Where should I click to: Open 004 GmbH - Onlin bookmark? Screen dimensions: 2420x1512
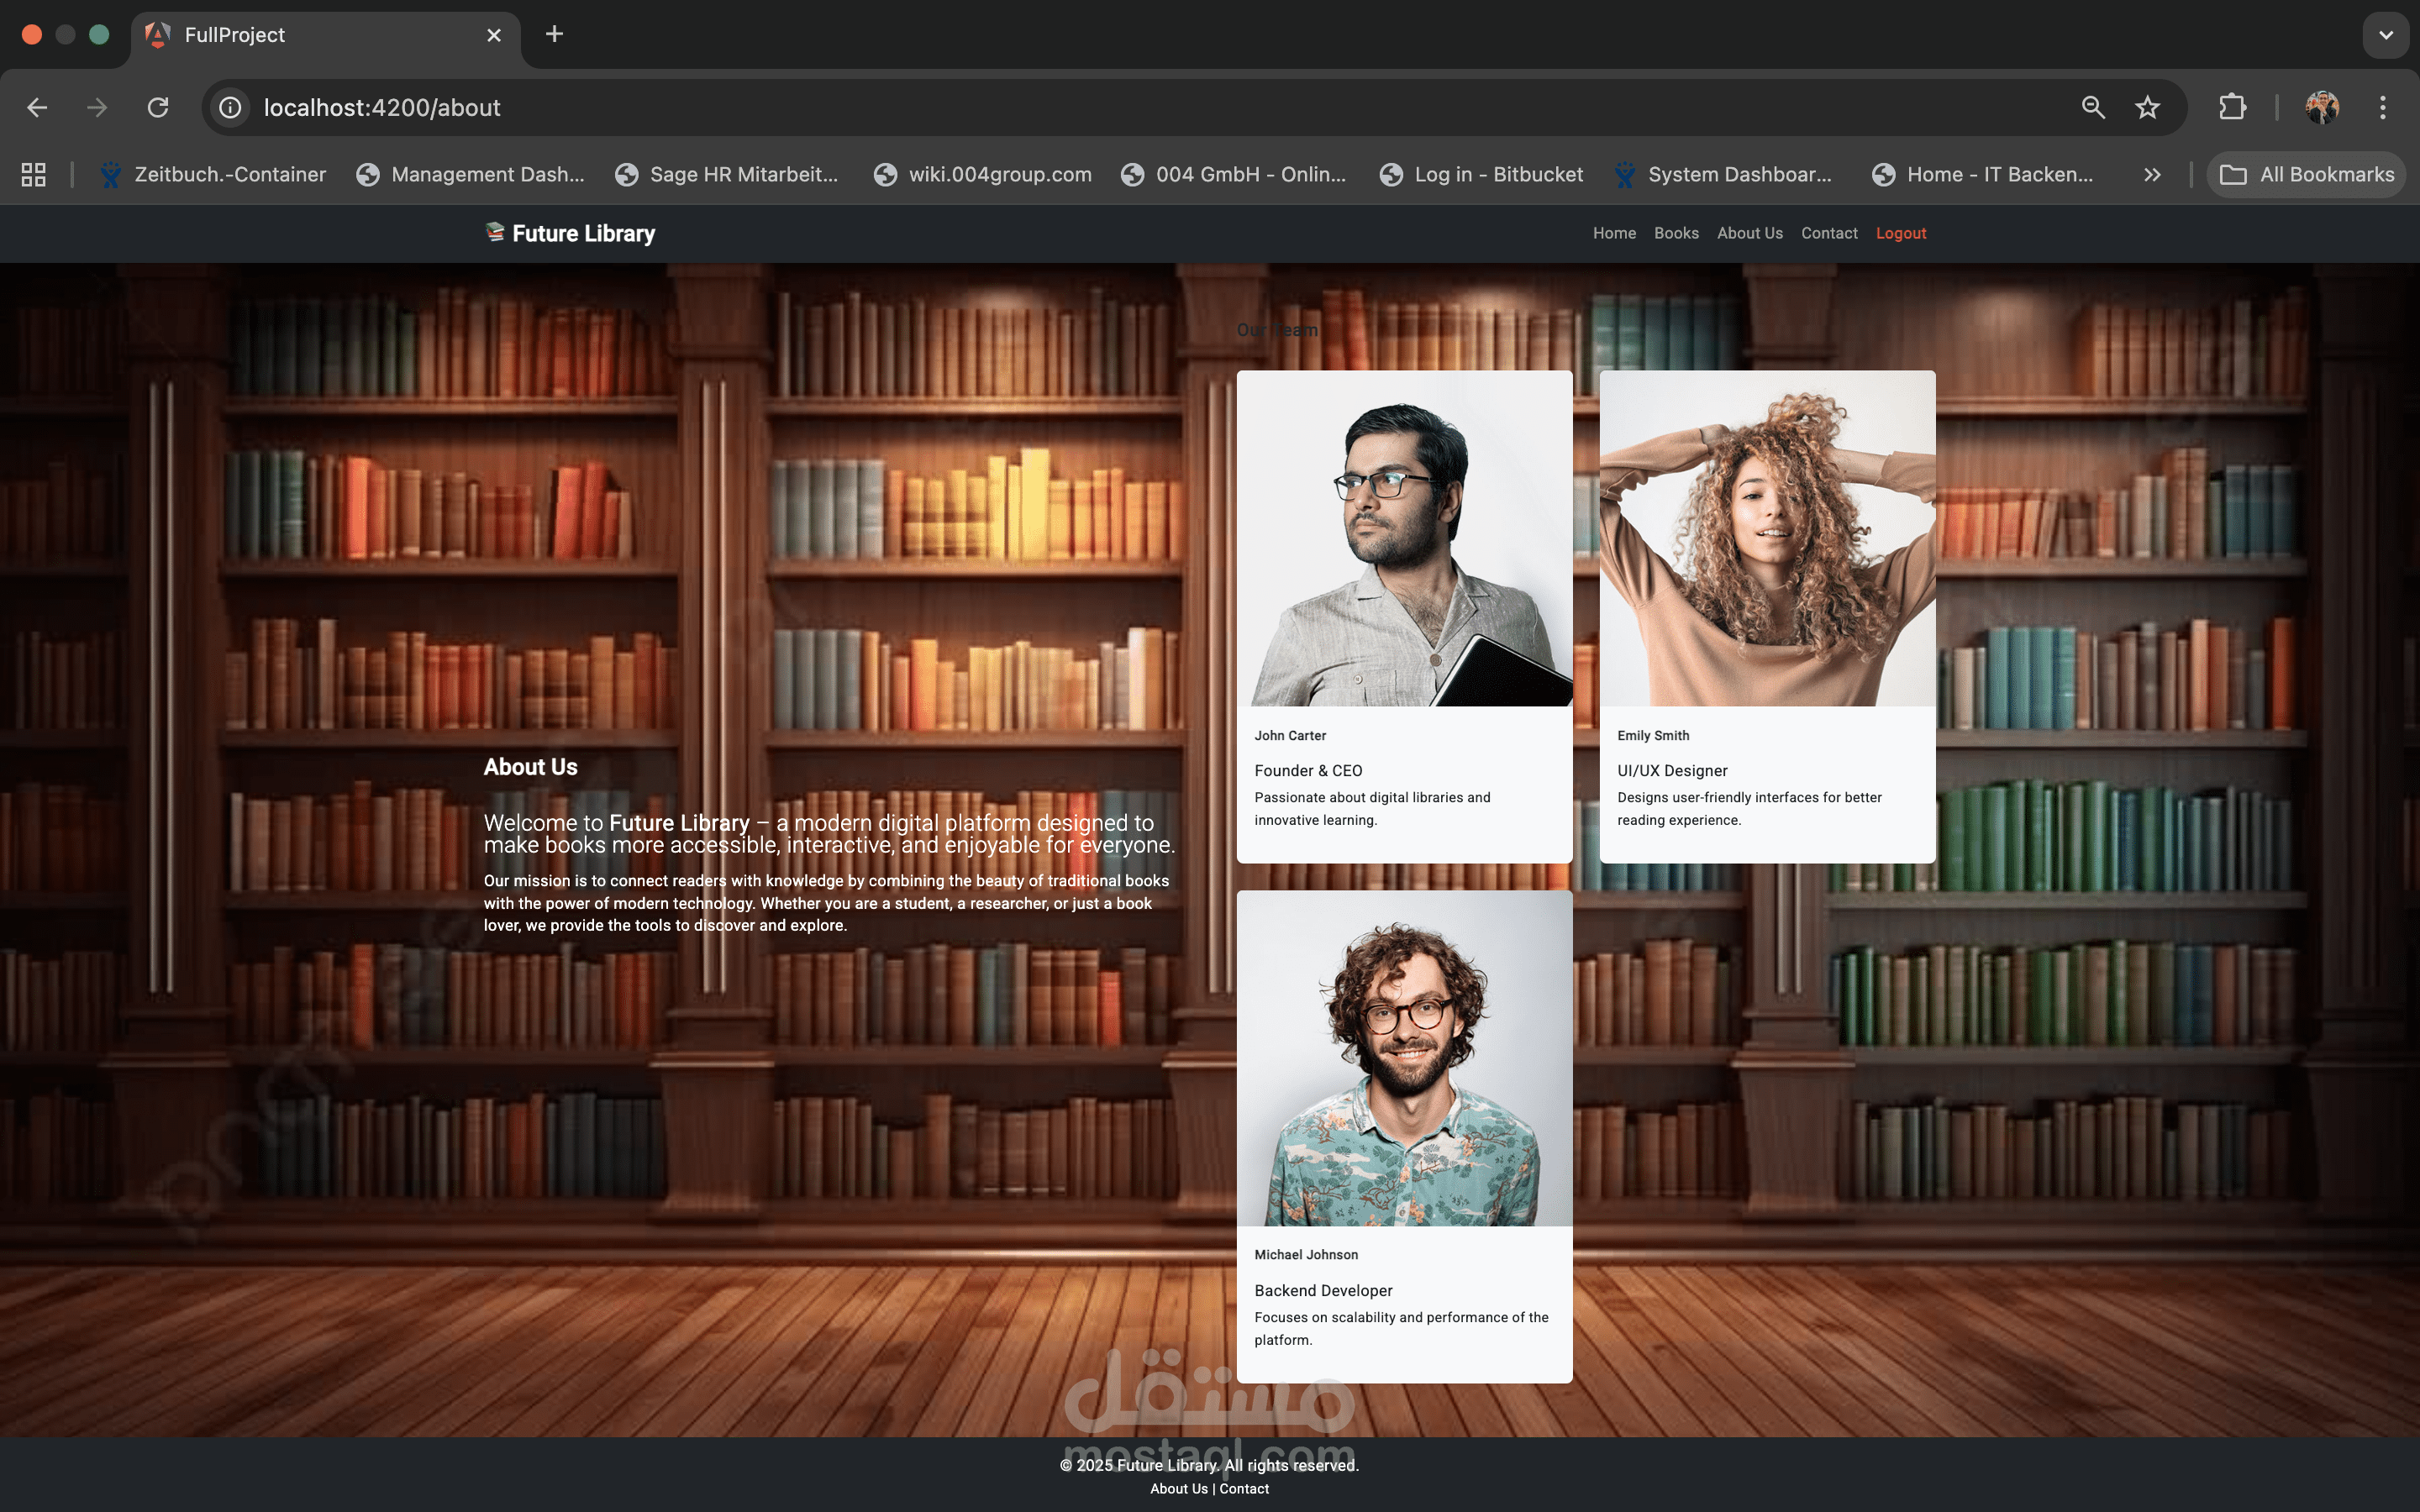point(1233,174)
